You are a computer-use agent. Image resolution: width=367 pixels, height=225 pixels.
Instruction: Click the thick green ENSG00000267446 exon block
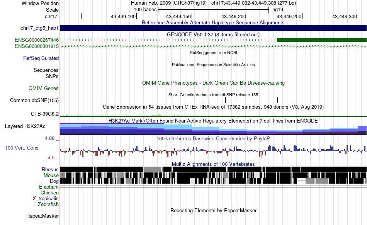321,40
